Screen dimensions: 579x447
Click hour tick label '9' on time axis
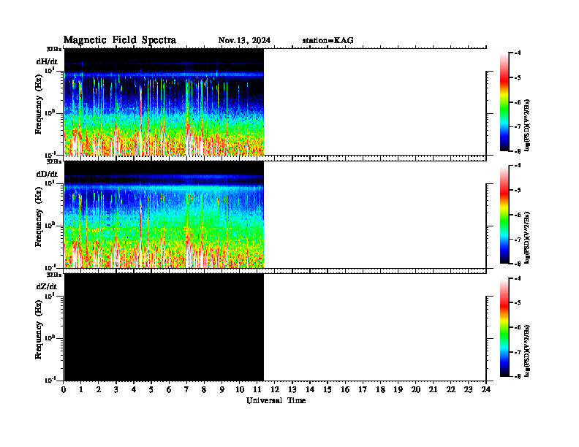click(222, 390)
